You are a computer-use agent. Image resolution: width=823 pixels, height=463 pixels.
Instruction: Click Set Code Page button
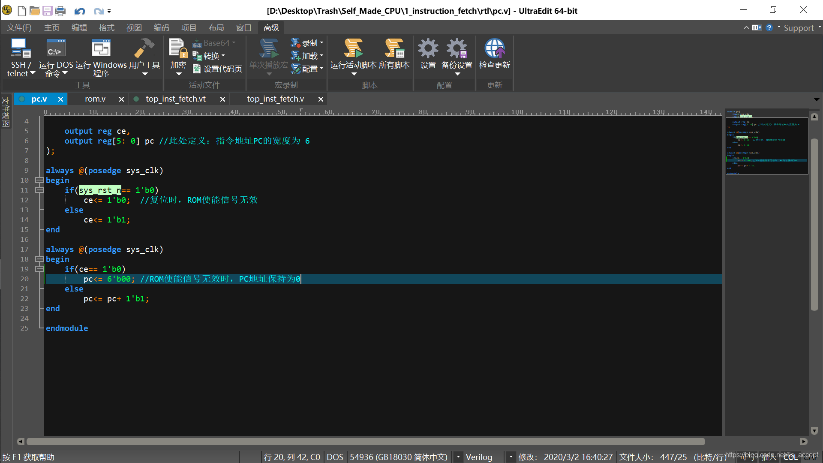point(218,69)
